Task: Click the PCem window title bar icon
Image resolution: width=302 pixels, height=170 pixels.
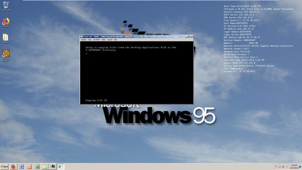Action: point(82,37)
